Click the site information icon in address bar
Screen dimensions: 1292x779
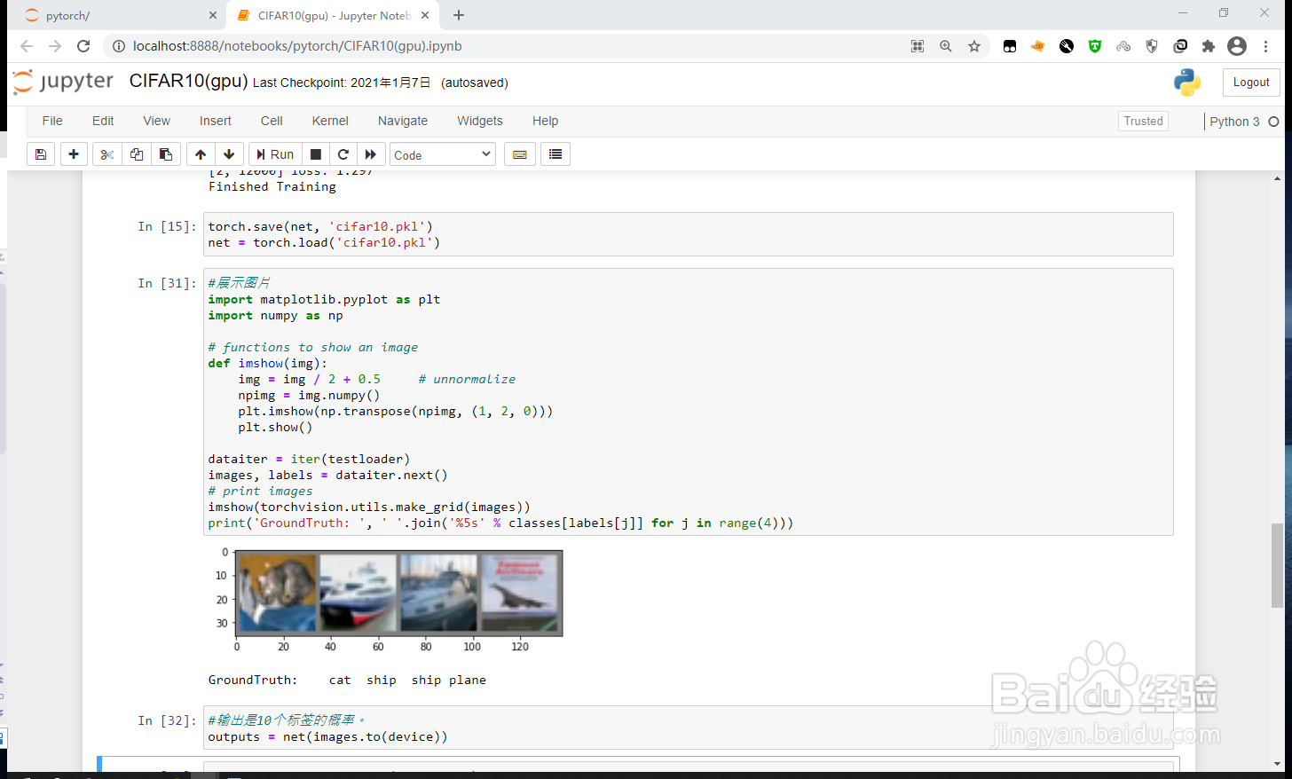click(119, 46)
